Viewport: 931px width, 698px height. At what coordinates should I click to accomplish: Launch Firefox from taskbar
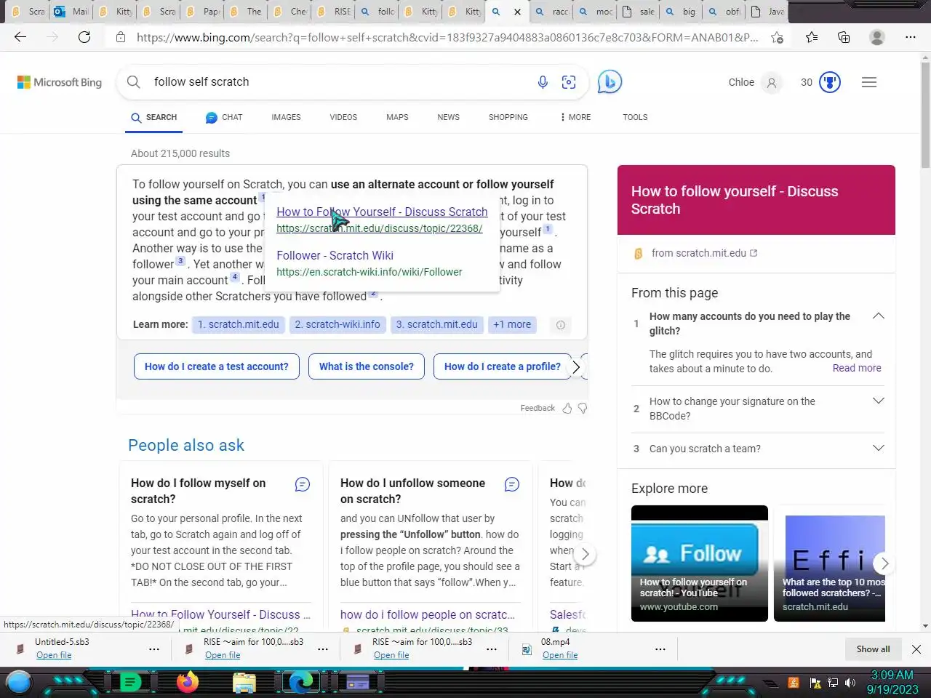[x=188, y=682]
